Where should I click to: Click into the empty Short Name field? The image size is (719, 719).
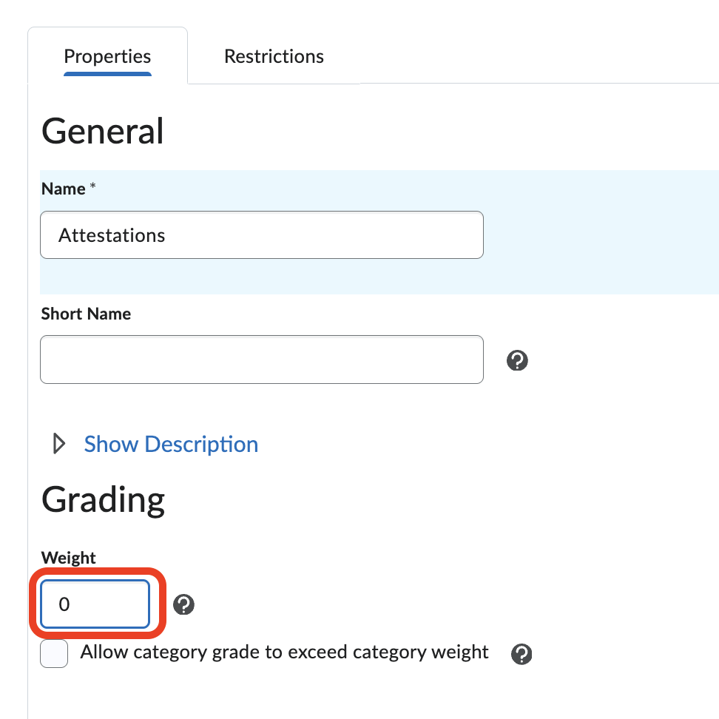(261, 359)
